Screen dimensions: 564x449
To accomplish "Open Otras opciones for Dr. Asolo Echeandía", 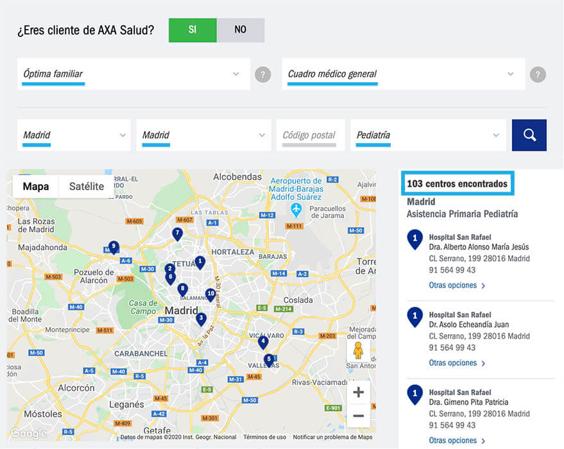I will (457, 363).
